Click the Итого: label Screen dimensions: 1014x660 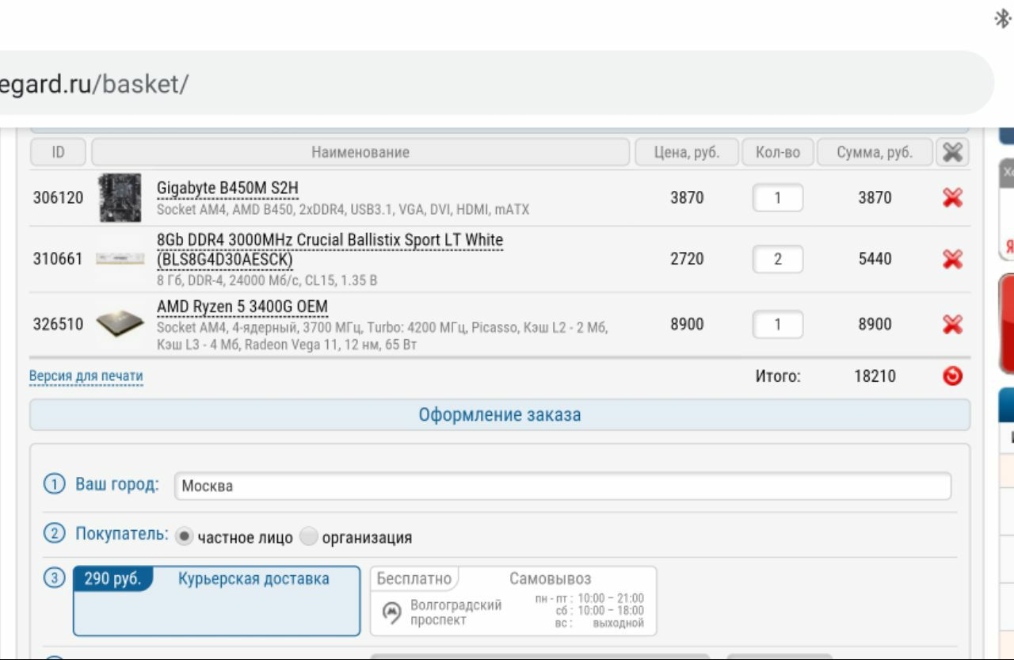[777, 376]
